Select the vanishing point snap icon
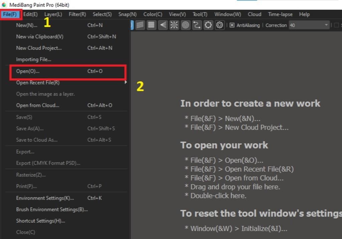 pos(163,25)
